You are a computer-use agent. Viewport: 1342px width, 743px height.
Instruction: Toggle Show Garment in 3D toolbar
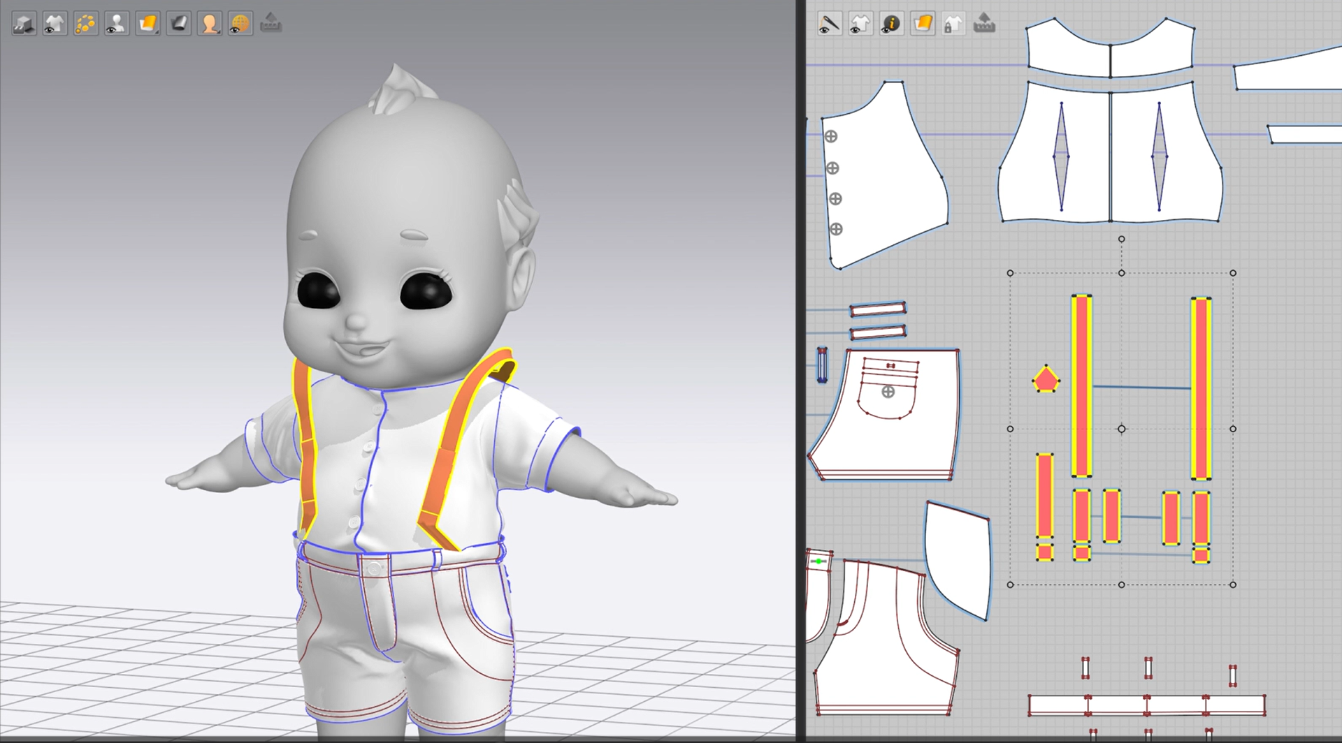(x=55, y=24)
